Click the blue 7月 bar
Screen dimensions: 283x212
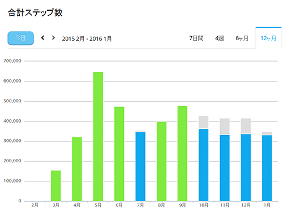(x=140, y=167)
